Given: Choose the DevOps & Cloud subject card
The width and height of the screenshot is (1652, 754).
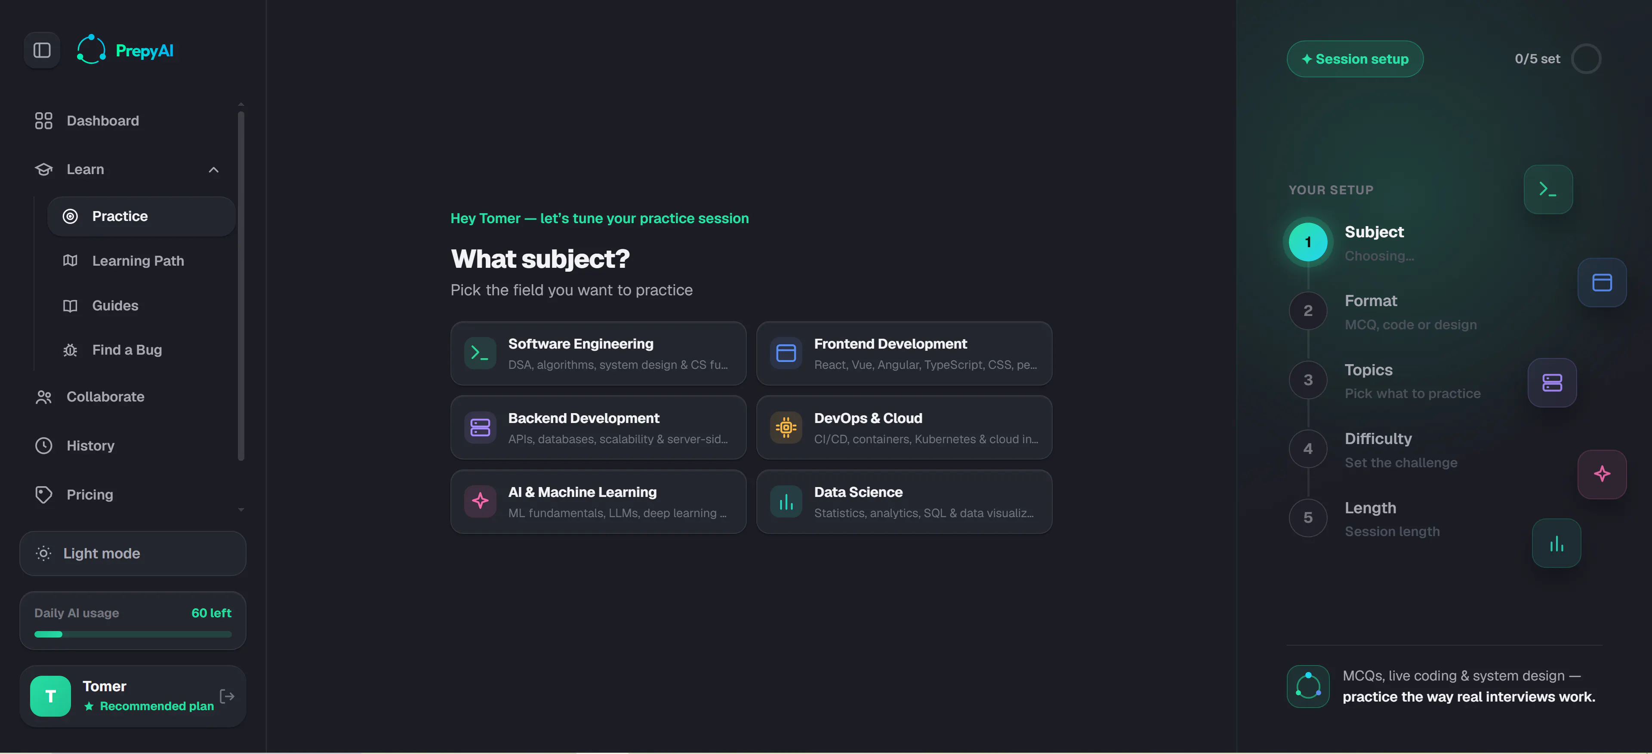Looking at the screenshot, I should 904,427.
